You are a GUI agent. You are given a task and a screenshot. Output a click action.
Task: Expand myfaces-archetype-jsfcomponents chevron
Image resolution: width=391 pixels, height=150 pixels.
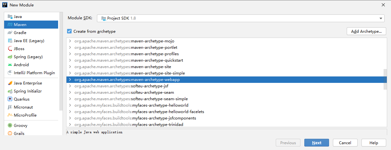70,118
